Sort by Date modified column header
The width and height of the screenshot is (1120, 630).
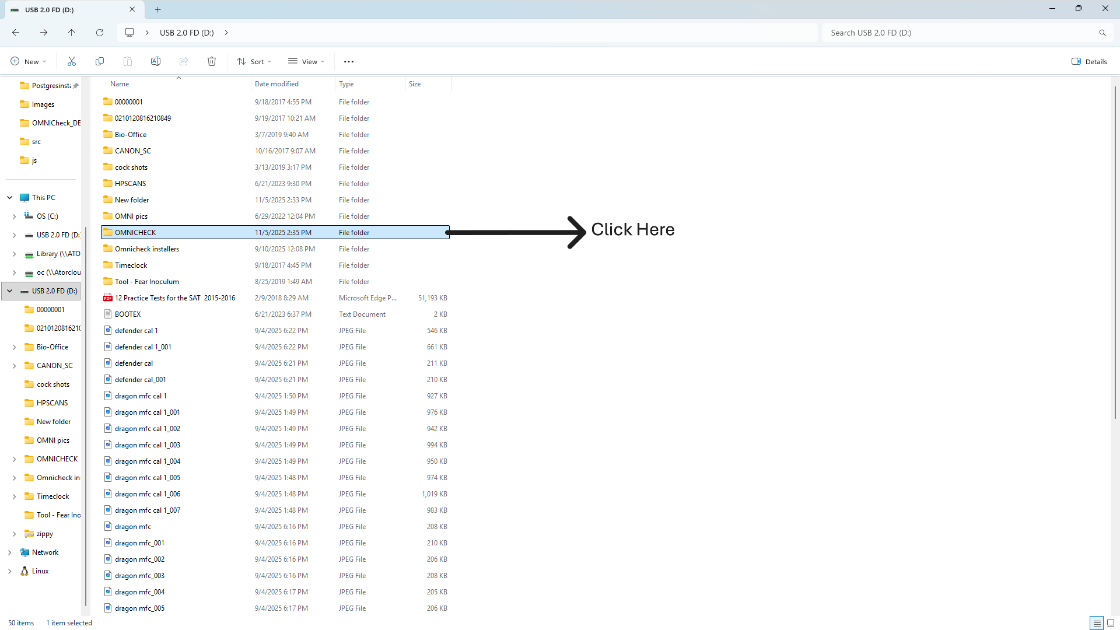point(276,84)
